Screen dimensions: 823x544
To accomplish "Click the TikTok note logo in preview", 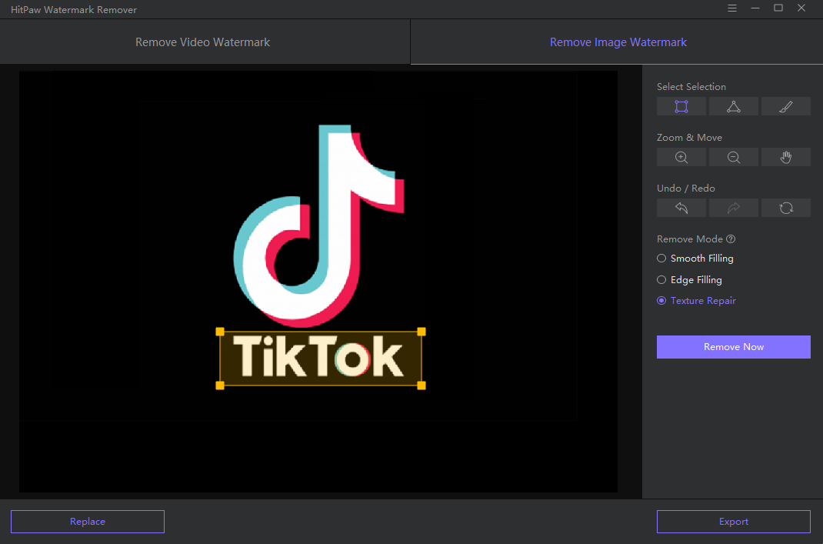I will 318,225.
